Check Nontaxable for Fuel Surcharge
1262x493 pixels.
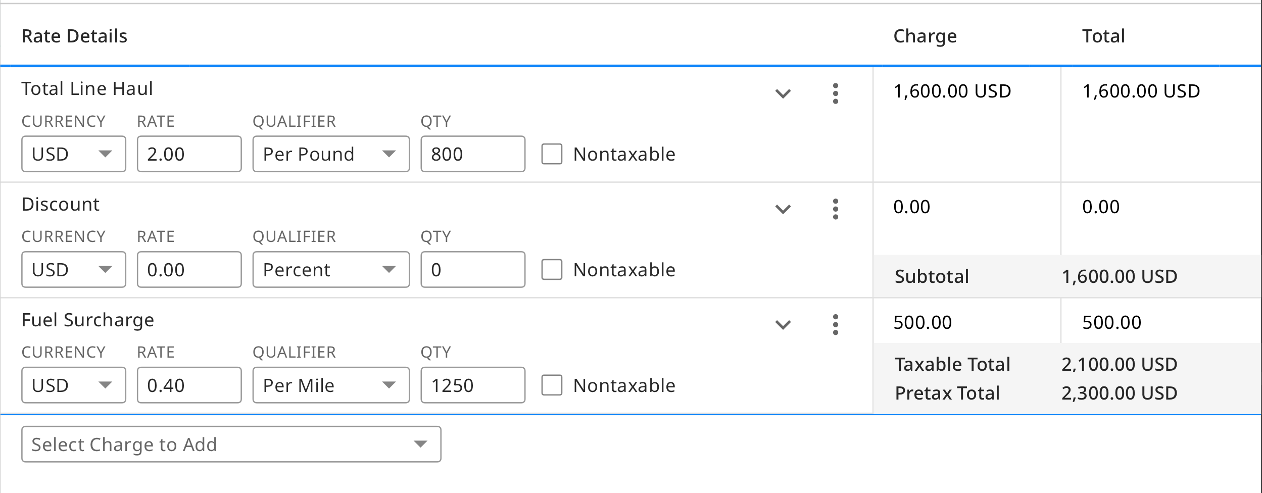(x=552, y=385)
